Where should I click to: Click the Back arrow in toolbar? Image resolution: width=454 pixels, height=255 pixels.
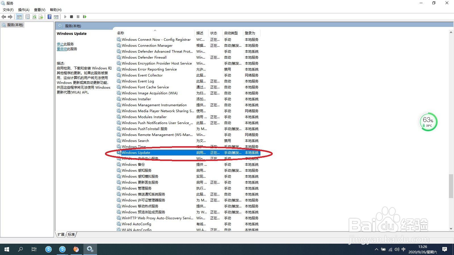click(x=4, y=17)
